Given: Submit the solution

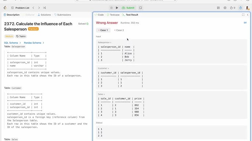Looking at the screenshot, I should [x=128, y=8].
